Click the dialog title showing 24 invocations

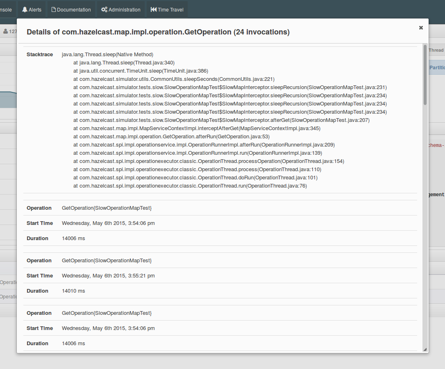pyautogui.click(x=158, y=32)
